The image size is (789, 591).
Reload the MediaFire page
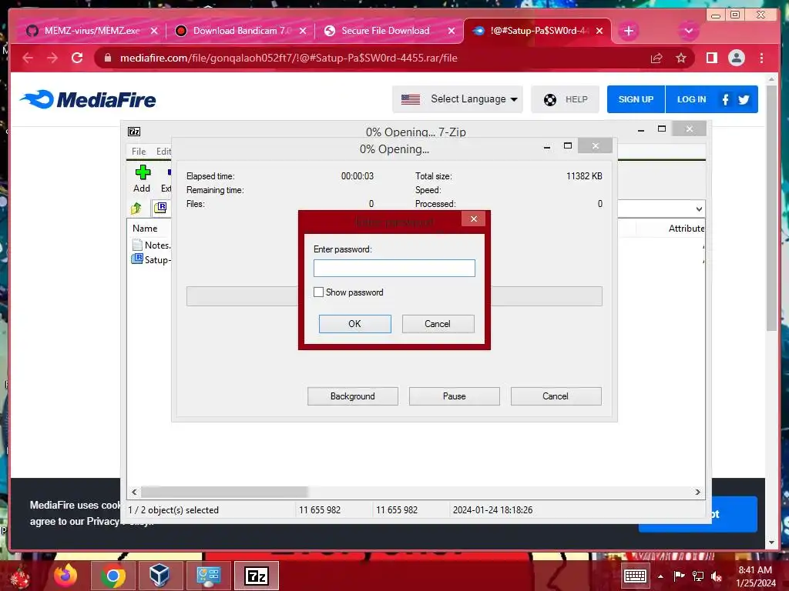point(77,58)
